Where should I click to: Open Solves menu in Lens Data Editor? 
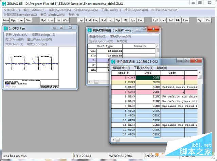(x=120, y=36)
